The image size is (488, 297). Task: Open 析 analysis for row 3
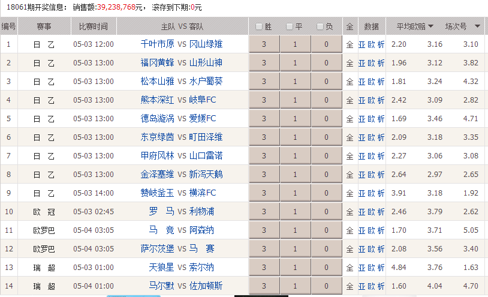pos(381,82)
